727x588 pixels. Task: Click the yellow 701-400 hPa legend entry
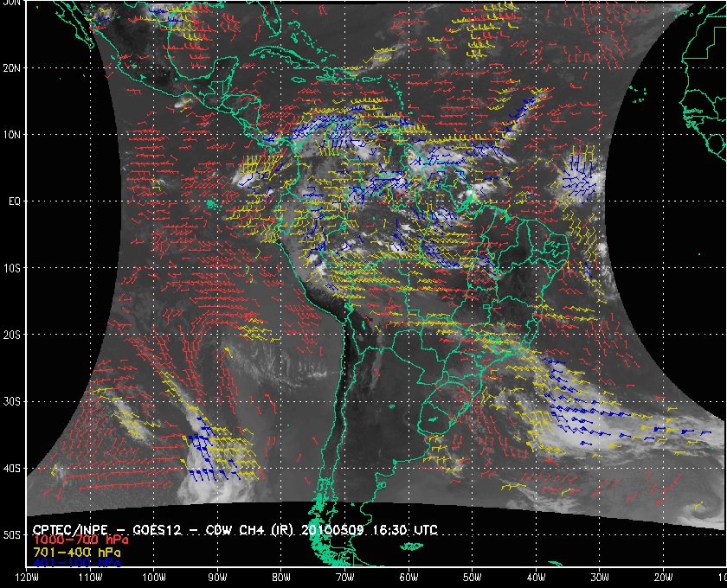pos(66,551)
